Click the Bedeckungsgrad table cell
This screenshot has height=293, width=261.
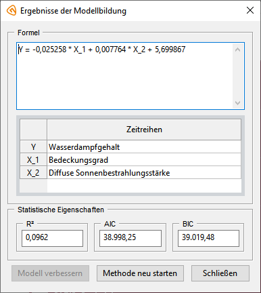[144, 160]
